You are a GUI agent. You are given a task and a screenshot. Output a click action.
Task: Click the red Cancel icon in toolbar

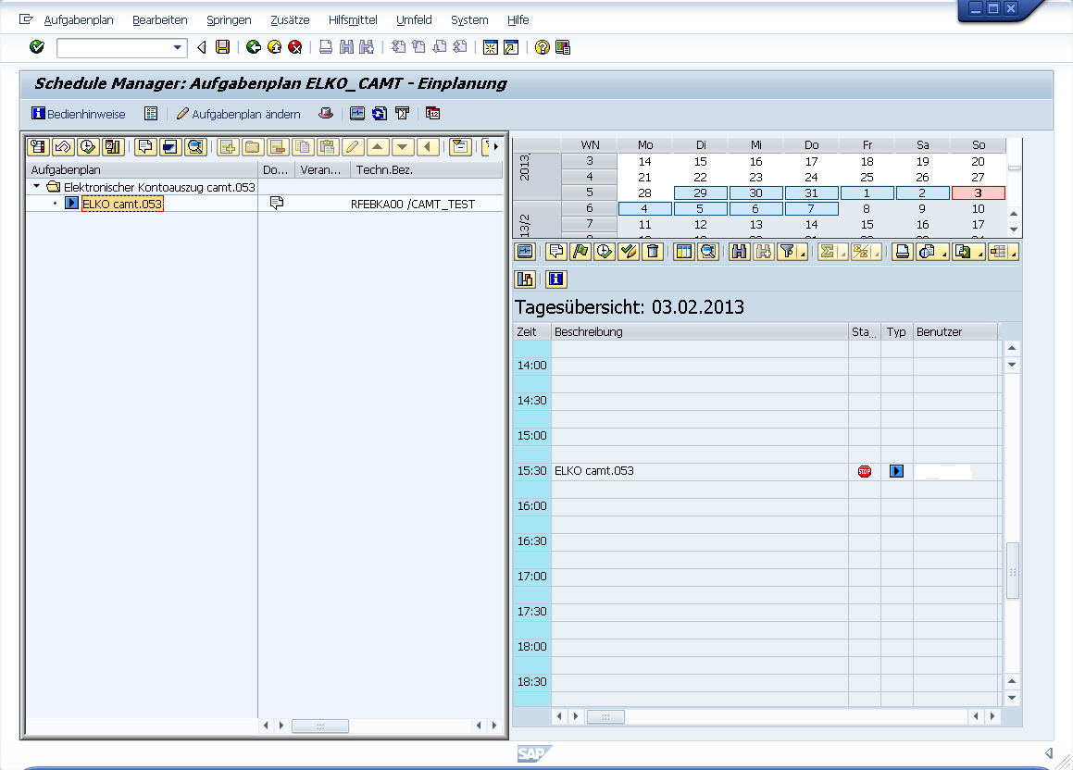coord(295,47)
